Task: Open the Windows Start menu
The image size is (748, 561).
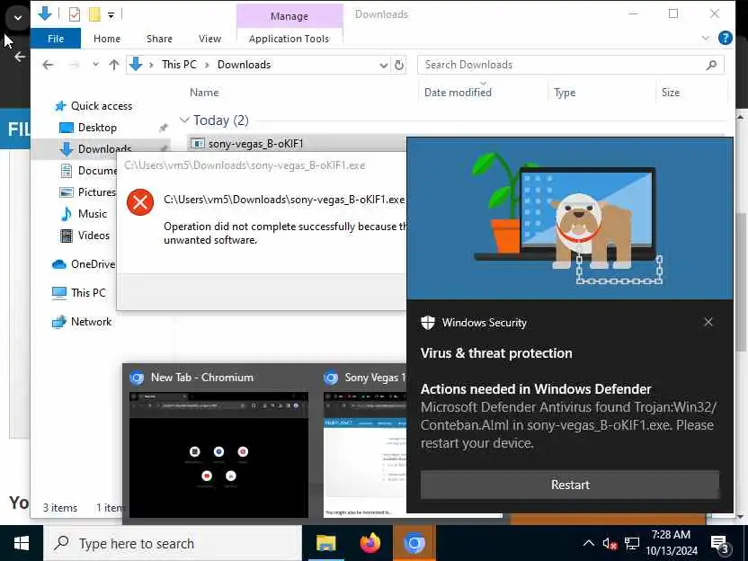Action: coord(22,543)
